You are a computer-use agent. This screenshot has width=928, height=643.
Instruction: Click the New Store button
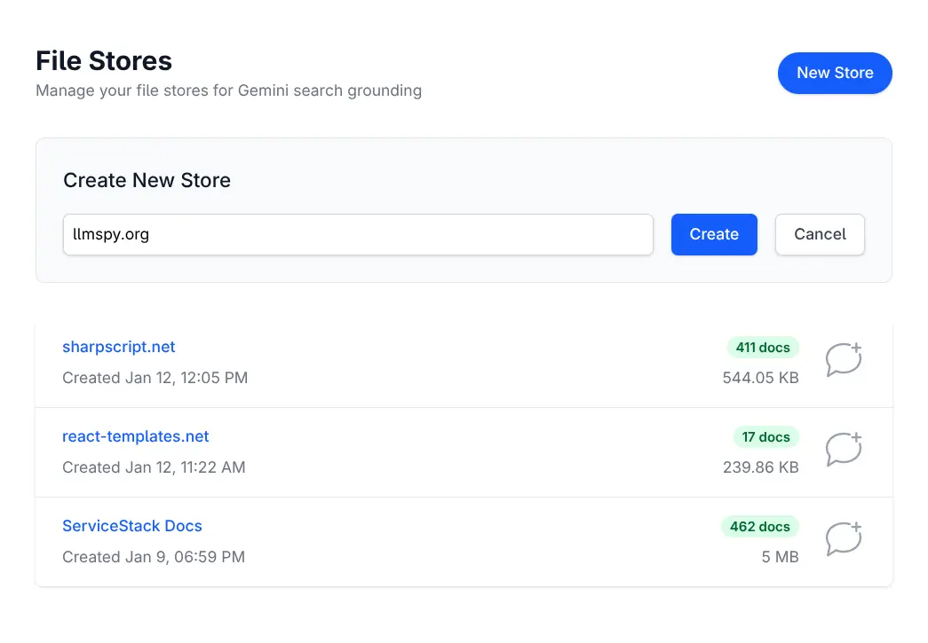(834, 73)
